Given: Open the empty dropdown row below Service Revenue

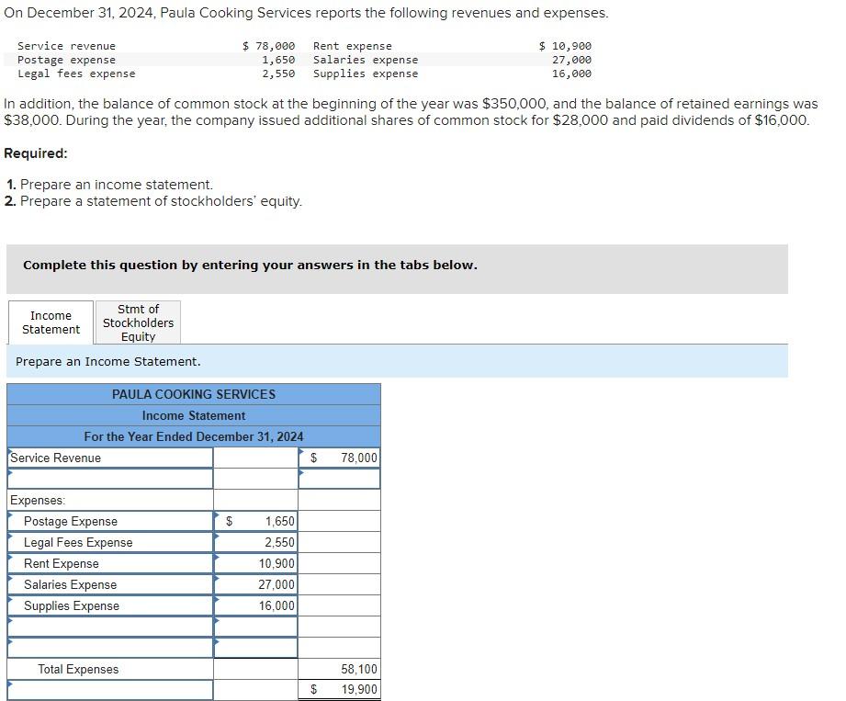Looking at the screenshot, I should coord(110,479).
